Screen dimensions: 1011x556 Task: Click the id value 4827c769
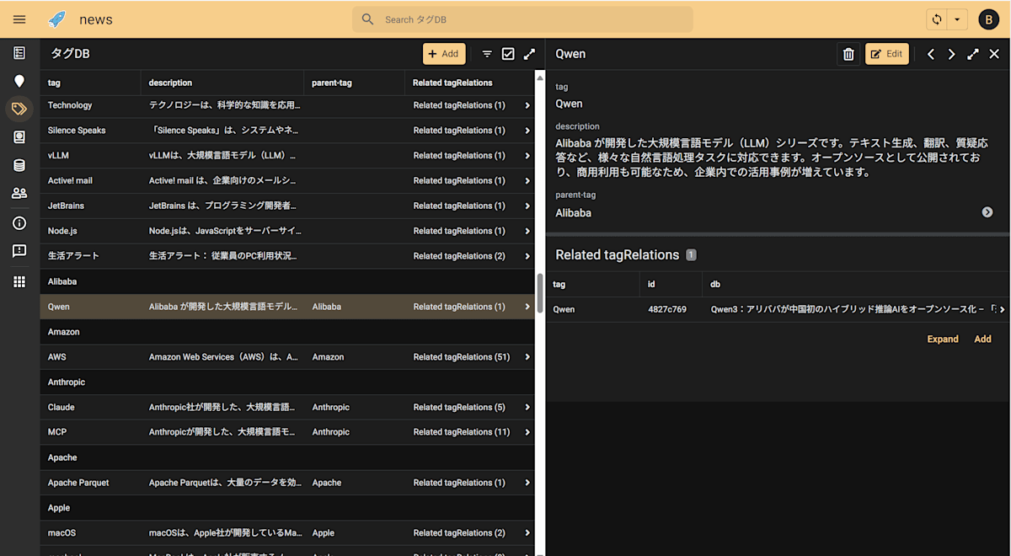point(667,310)
